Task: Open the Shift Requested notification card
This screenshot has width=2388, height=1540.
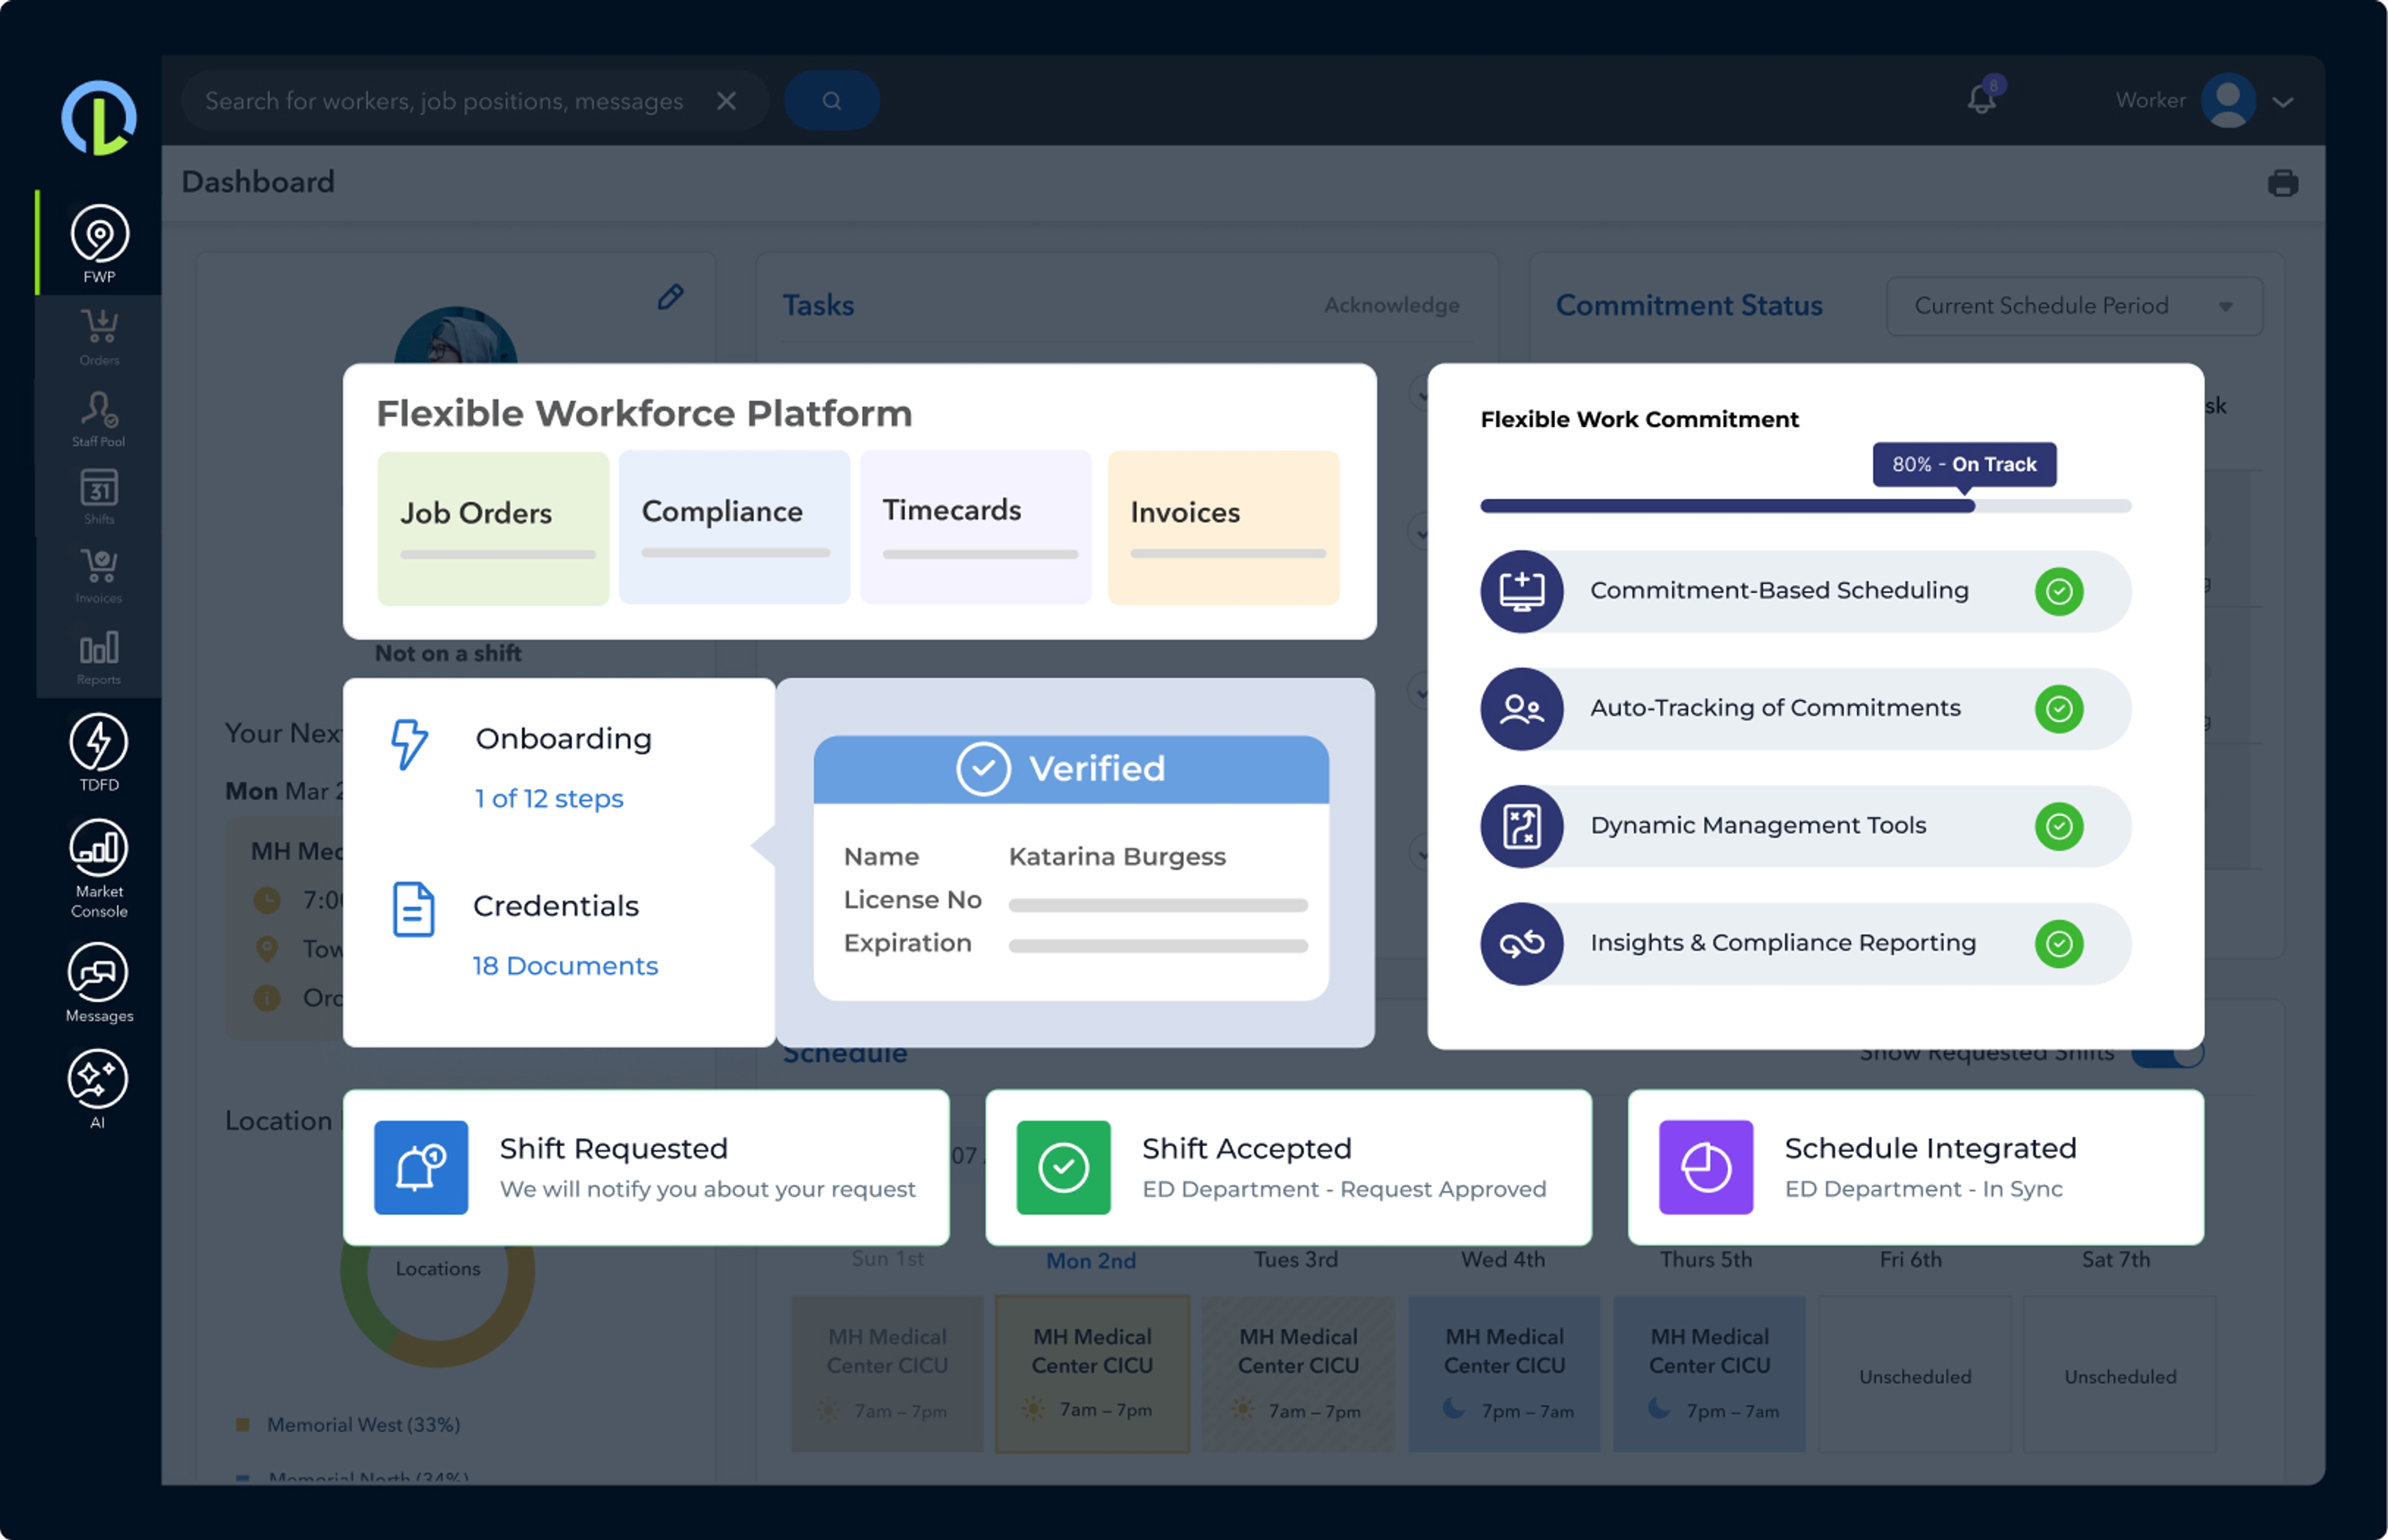Action: (646, 1167)
